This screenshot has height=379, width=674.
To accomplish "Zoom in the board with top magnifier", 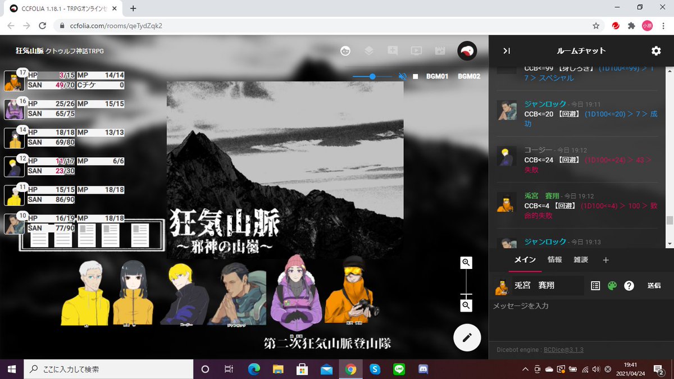I will [x=466, y=262].
